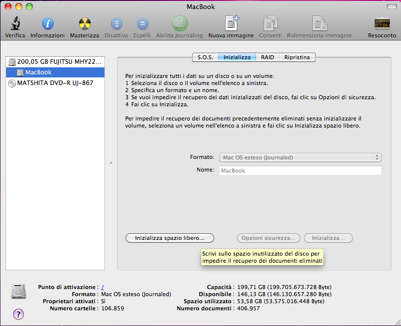This screenshot has height=326, width=401.
Task: Click the Numero documenti value 406.957
Action: pos(248,308)
